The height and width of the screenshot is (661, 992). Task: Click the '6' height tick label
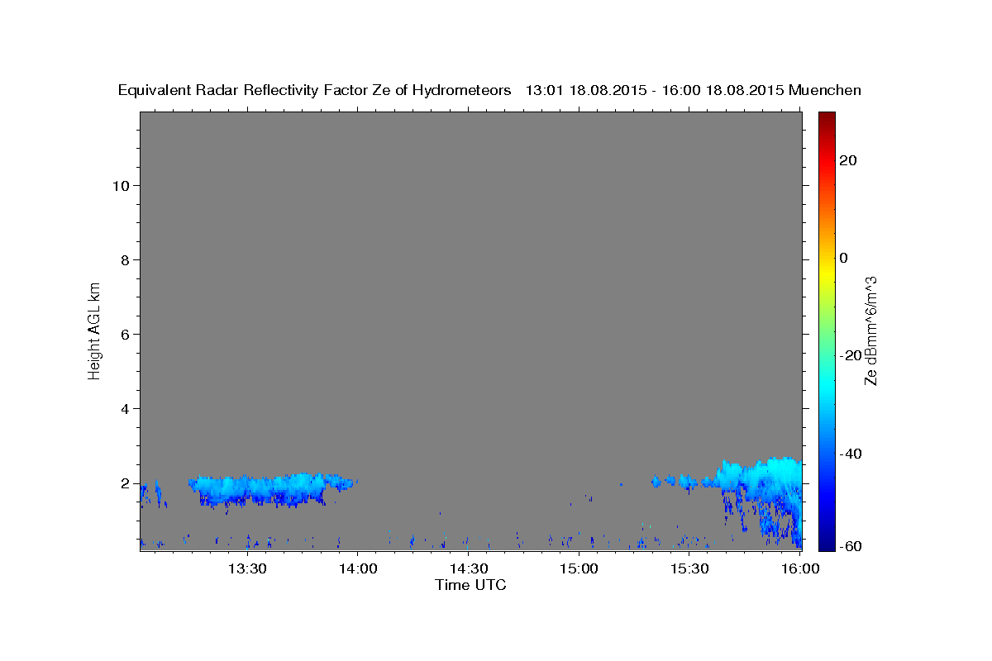125,334
